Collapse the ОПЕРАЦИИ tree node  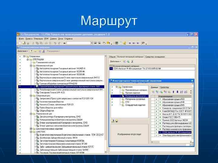(28, 59)
